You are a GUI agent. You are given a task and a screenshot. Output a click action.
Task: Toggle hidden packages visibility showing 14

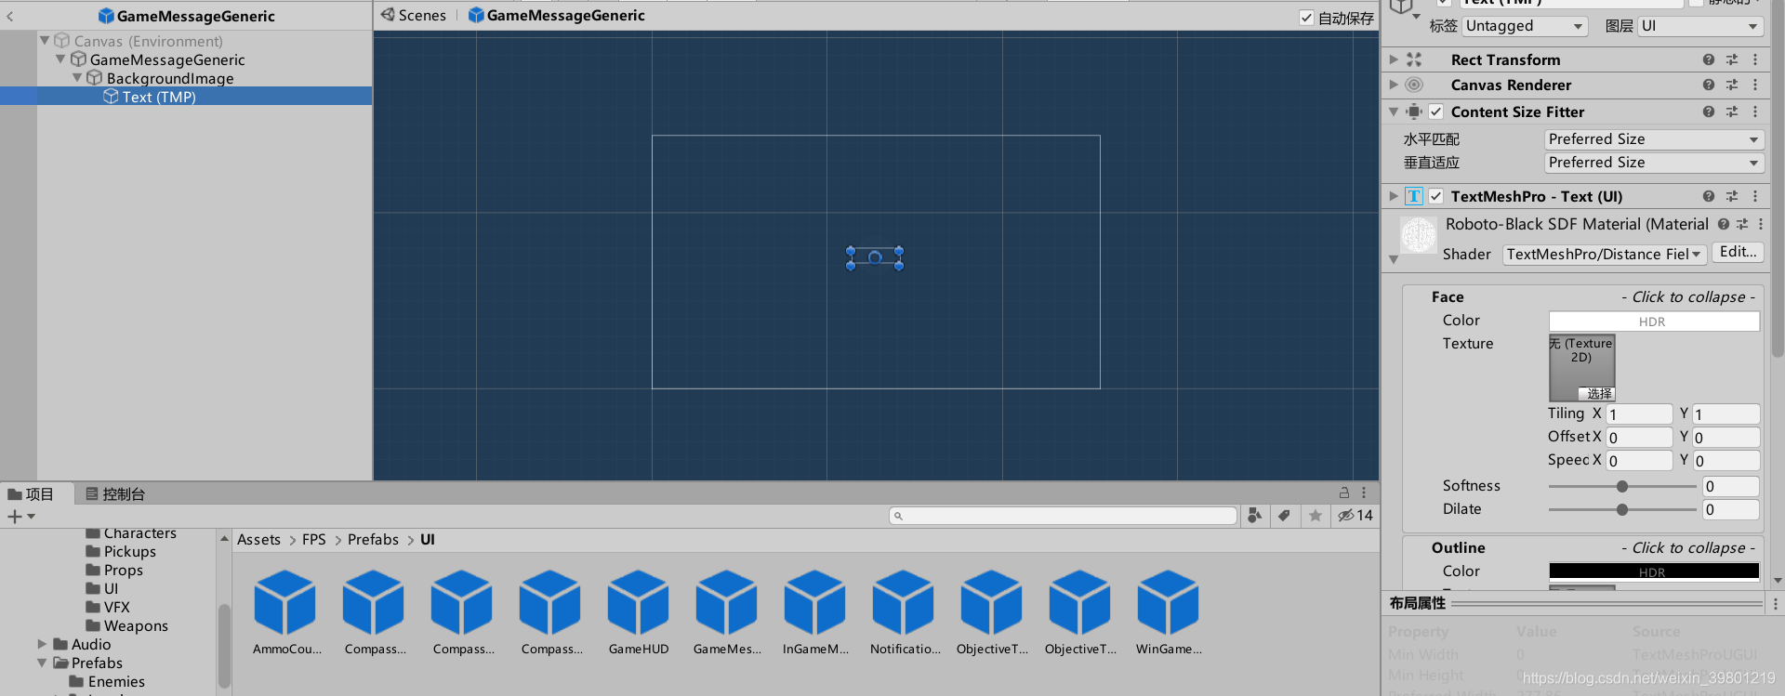(1355, 516)
